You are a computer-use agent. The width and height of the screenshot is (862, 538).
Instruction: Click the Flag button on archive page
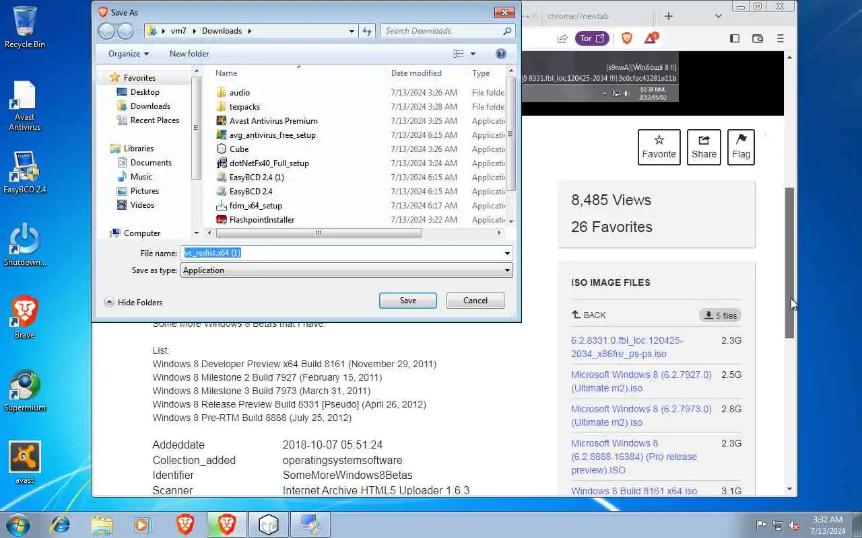[x=741, y=147]
